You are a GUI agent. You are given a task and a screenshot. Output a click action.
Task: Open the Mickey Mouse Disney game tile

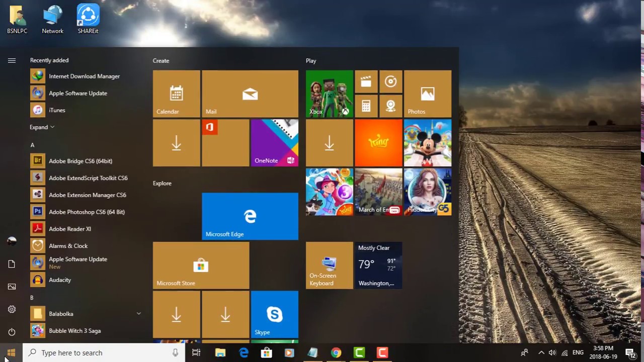click(x=427, y=143)
